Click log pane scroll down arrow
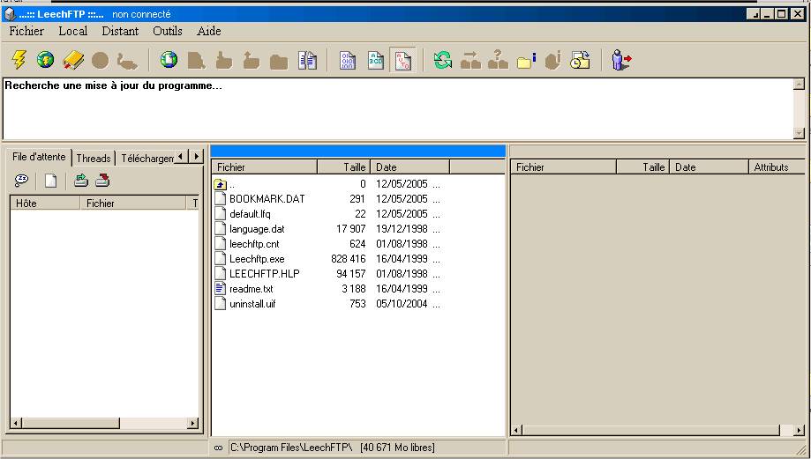The image size is (811, 459). (x=800, y=133)
